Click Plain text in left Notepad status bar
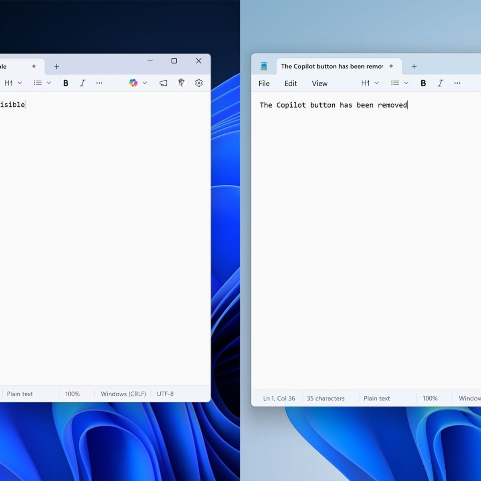 (20, 394)
